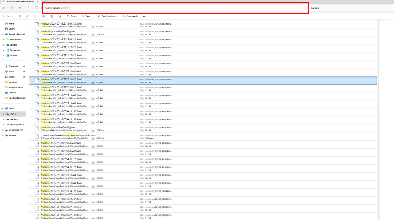The height and width of the screenshot is (220, 394).
Task: Open the View dropdown menu
Action: [87, 16]
